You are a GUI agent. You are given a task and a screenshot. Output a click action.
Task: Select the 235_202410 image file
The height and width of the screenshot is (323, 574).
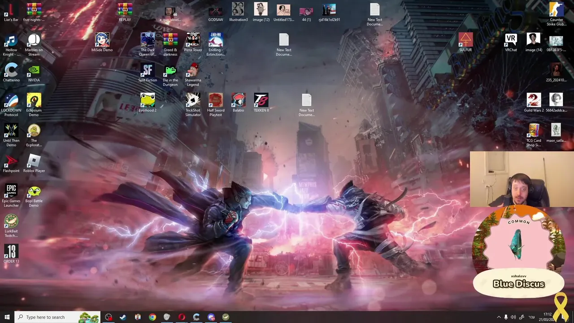pyautogui.click(x=556, y=73)
